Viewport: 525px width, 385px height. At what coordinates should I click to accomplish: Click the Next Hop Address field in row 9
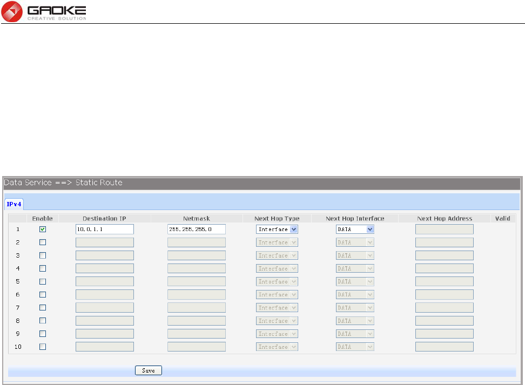tap(445, 334)
